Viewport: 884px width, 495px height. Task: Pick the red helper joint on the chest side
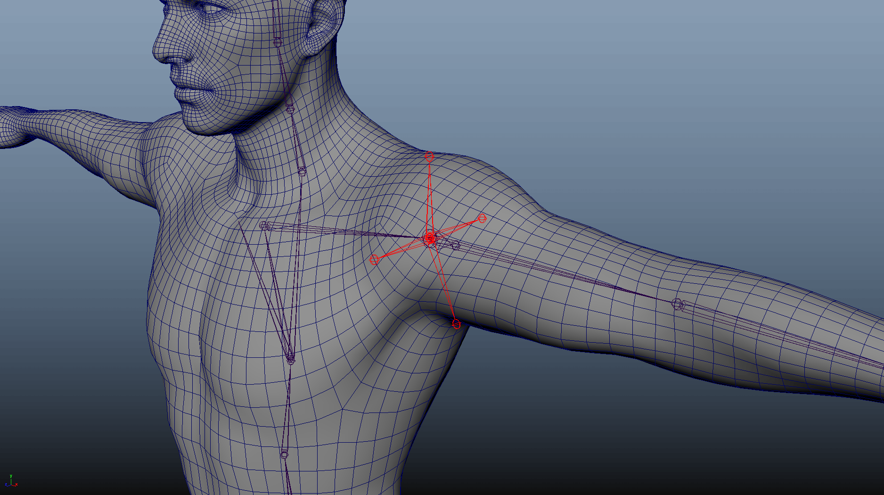pyautogui.click(x=374, y=259)
